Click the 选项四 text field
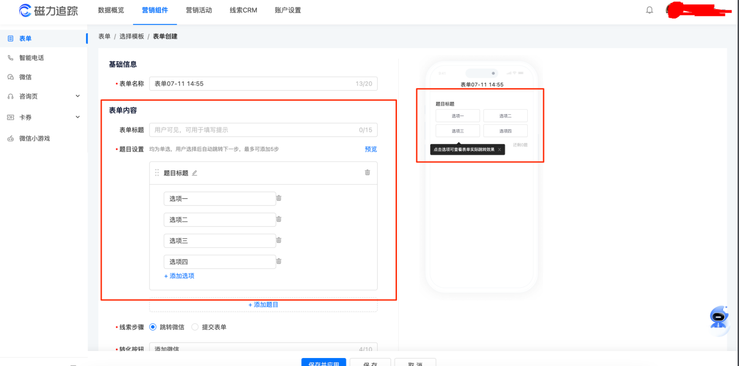Image resolution: width=739 pixels, height=366 pixels. pyautogui.click(x=220, y=262)
